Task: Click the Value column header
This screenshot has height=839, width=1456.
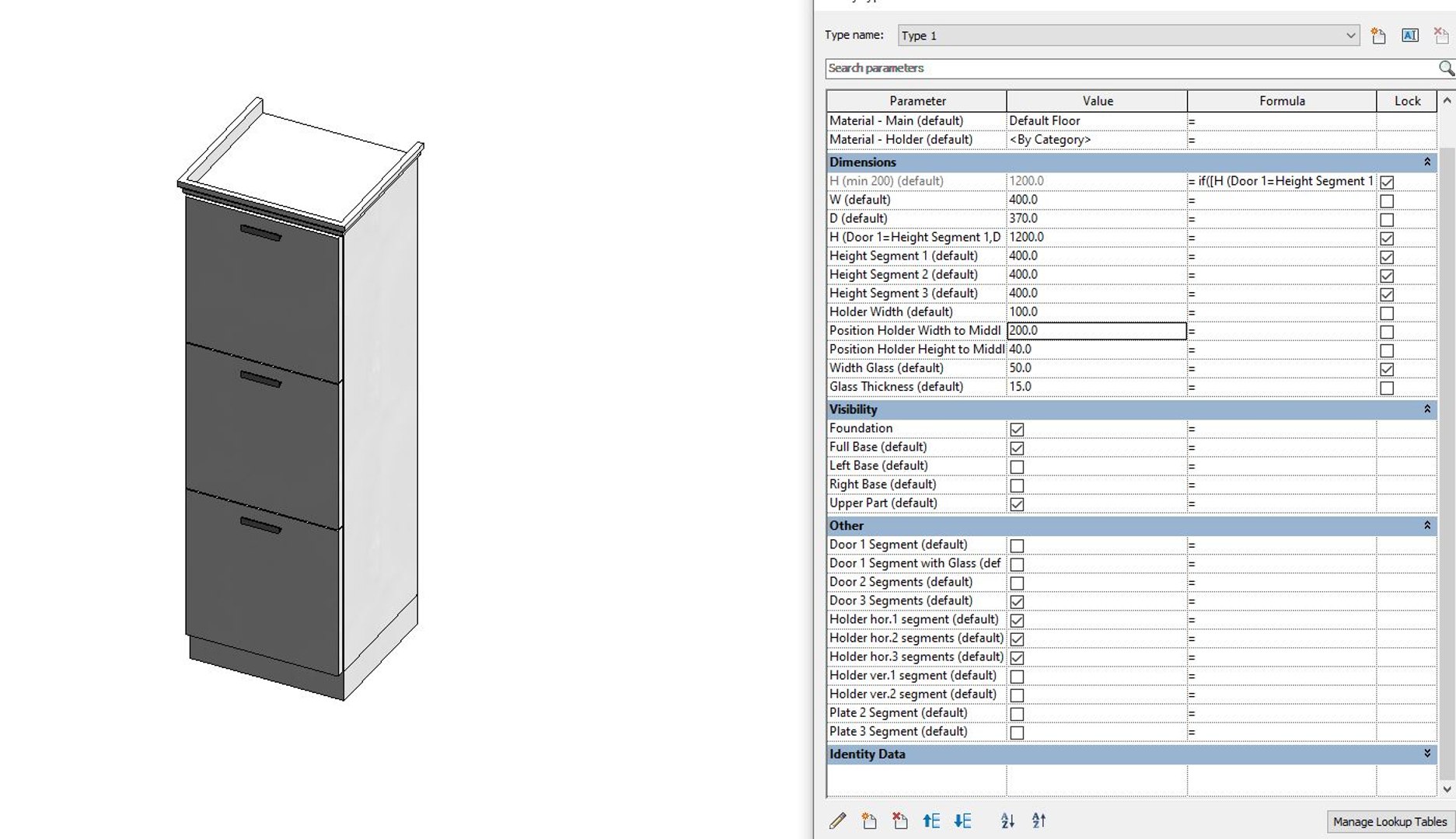Action: coord(1097,101)
